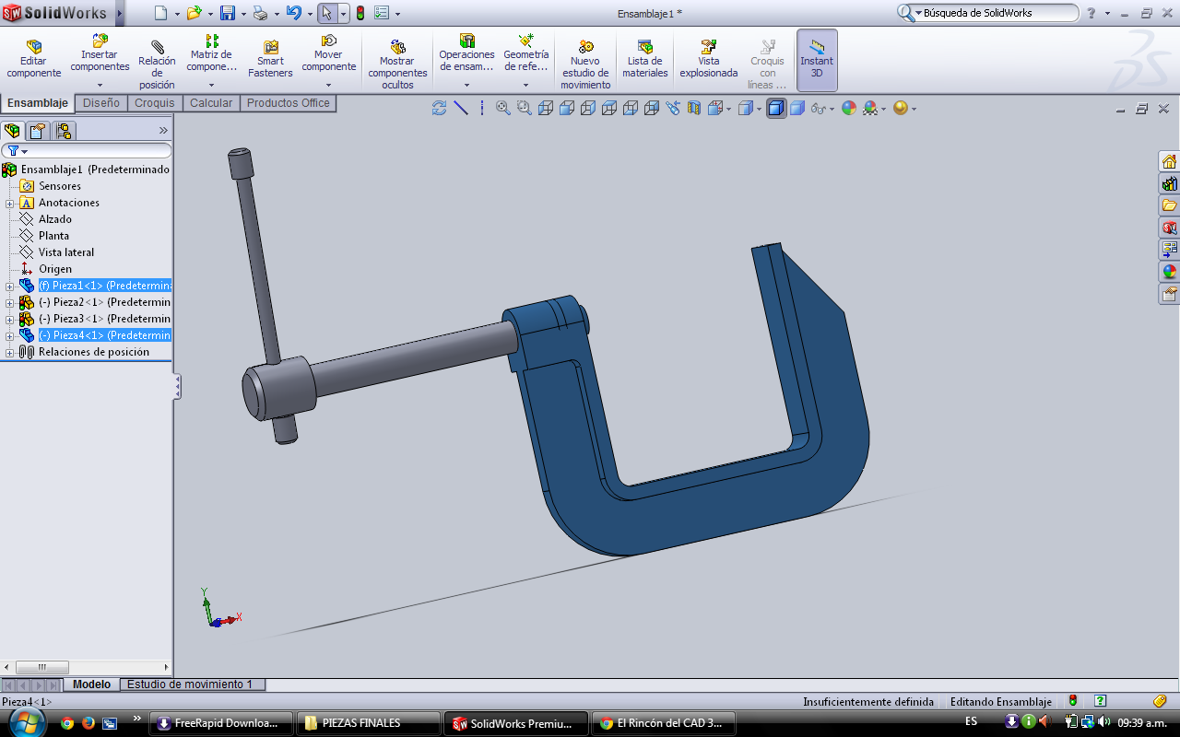Activate the Mover componente tool
1180x737 pixels.
(328, 54)
